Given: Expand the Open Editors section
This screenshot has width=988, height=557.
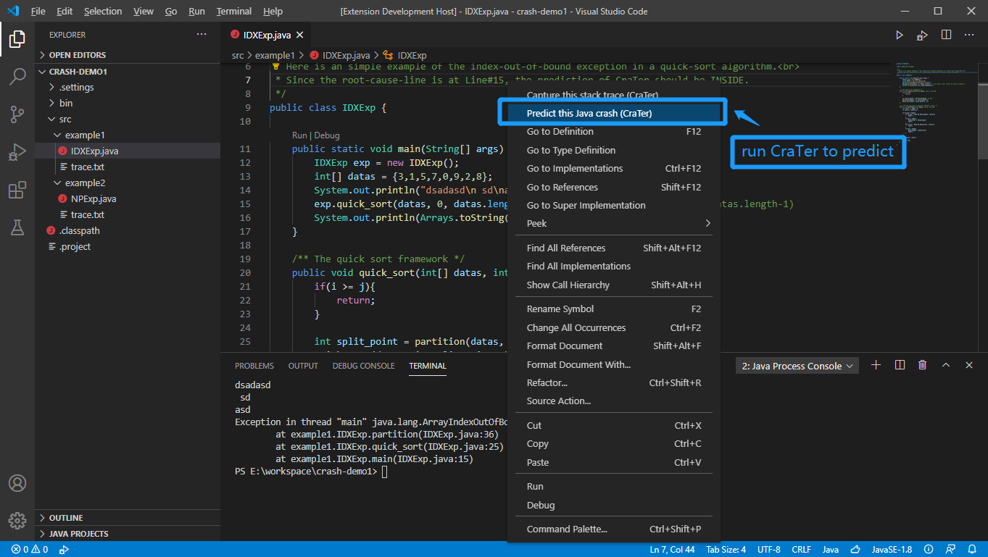Looking at the screenshot, I should point(128,55).
